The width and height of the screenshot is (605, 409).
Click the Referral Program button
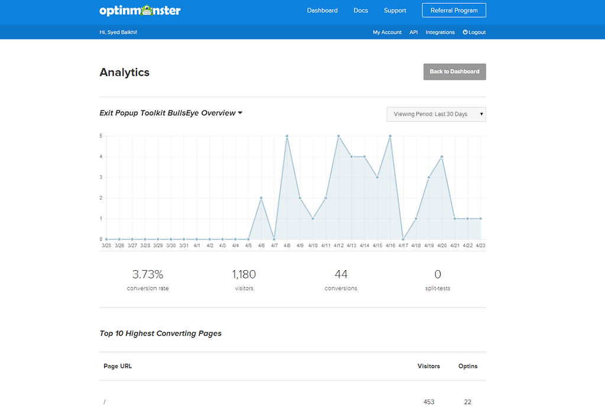click(x=454, y=11)
